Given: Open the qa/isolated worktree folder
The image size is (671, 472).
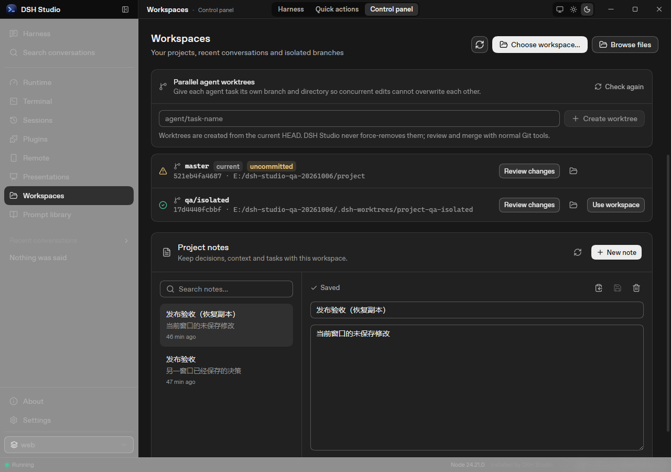Looking at the screenshot, I should pyautogui.click(x=573, y=205).
